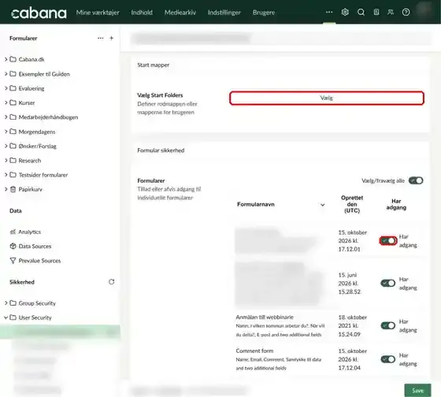The width and height of the screenshot is (441, 397).
Task: Open the help question mark icon
Action: [406, 12]
